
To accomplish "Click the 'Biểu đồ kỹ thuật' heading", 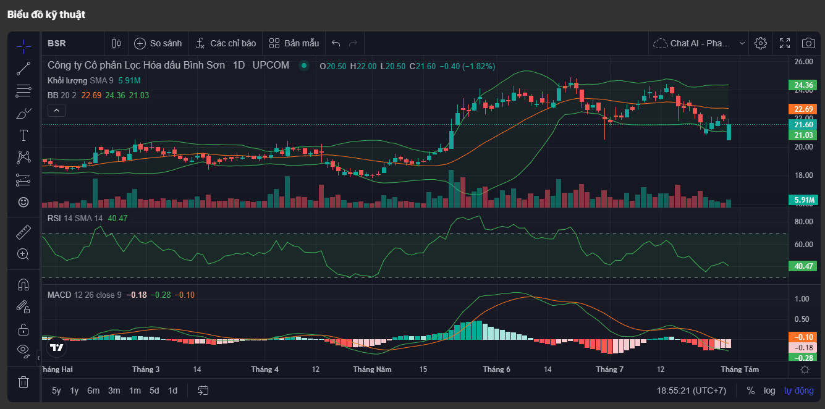I will click(x=46, y=14).
